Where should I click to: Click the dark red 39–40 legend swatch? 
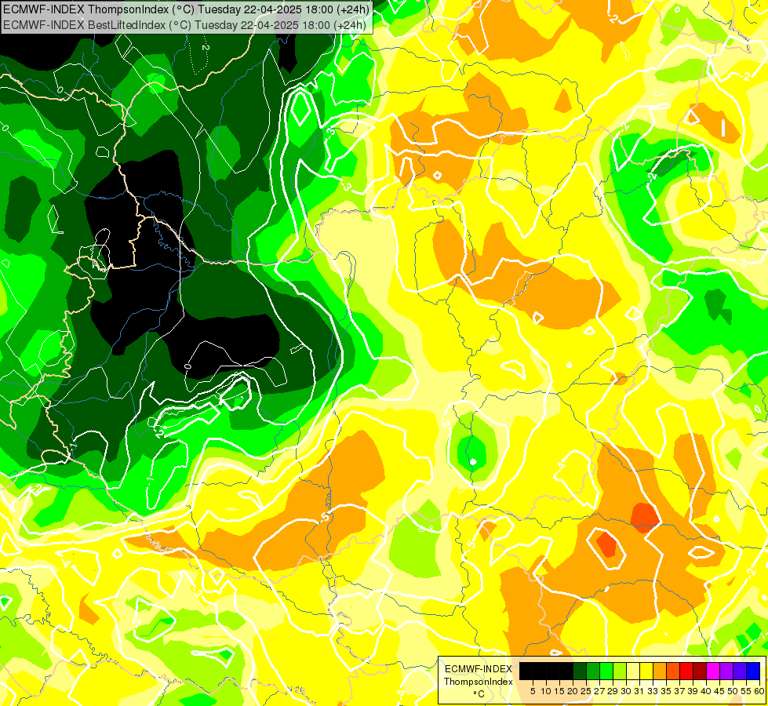(700, 671)
